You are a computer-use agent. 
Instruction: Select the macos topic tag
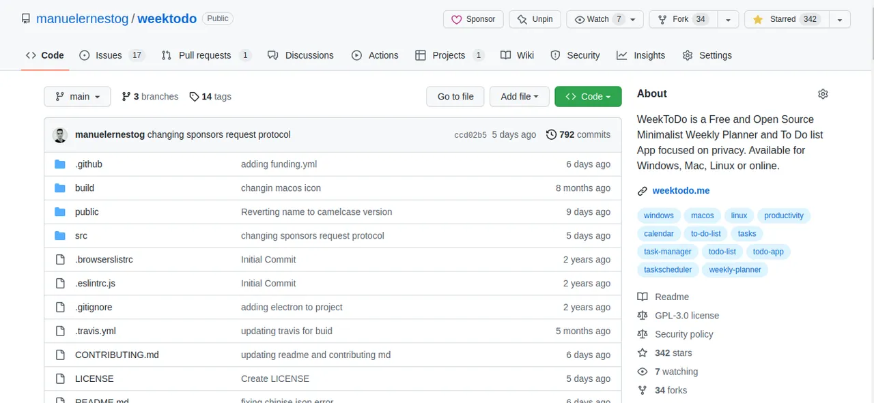click(703, 215)
